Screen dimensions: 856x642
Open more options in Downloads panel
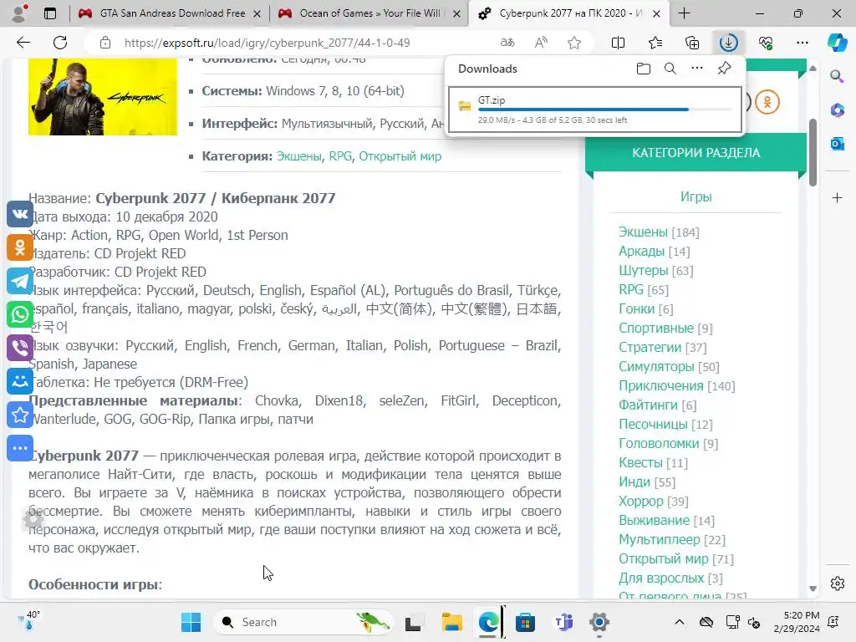[x=697, y=69]
